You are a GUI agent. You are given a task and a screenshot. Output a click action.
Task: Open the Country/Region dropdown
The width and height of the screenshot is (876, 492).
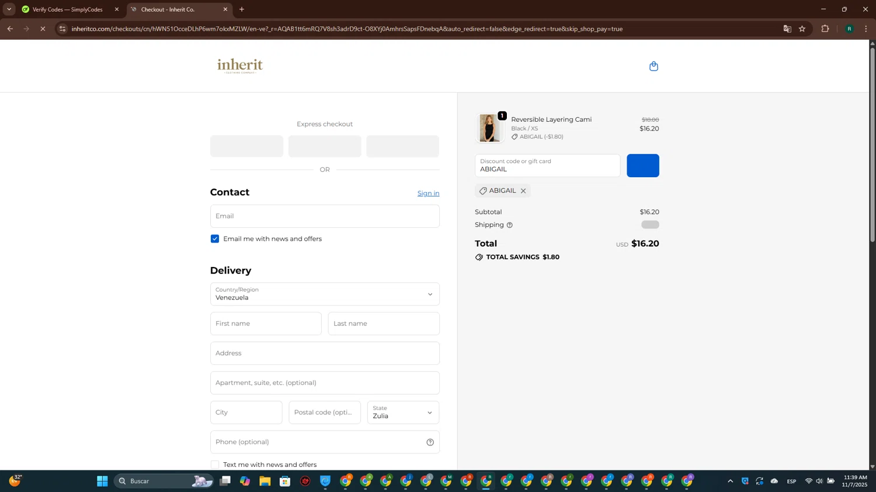coord(325,294)
